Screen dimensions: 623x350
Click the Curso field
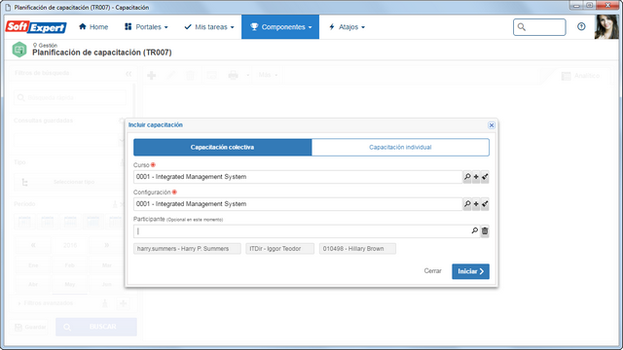[298, 177]
